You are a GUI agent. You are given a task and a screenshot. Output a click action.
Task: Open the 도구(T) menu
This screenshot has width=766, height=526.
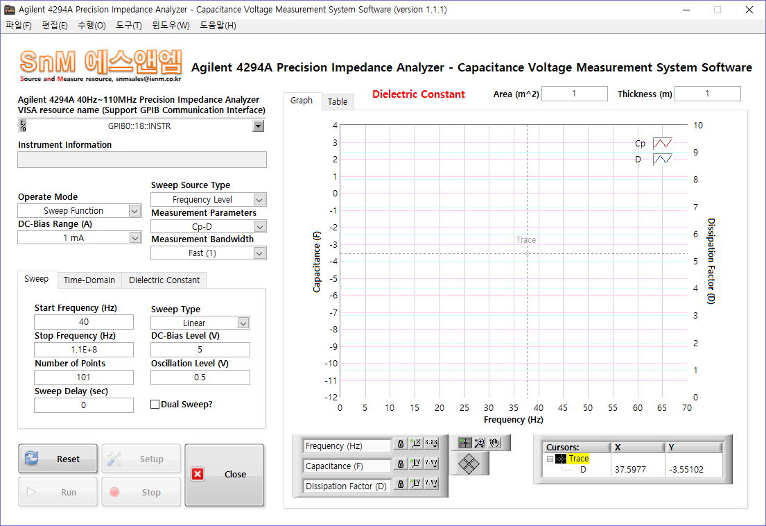[x=128, y=26]
